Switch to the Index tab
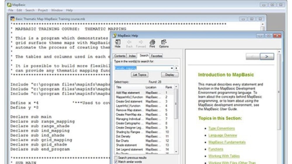Viewport: 292px width, 164px height. pyautogui.click(x=132, y=56)
